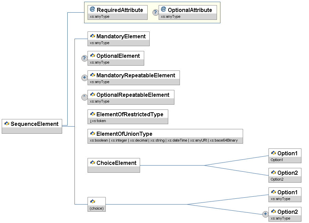Click the SequenceElement root node icon

[x=7, y=124]
